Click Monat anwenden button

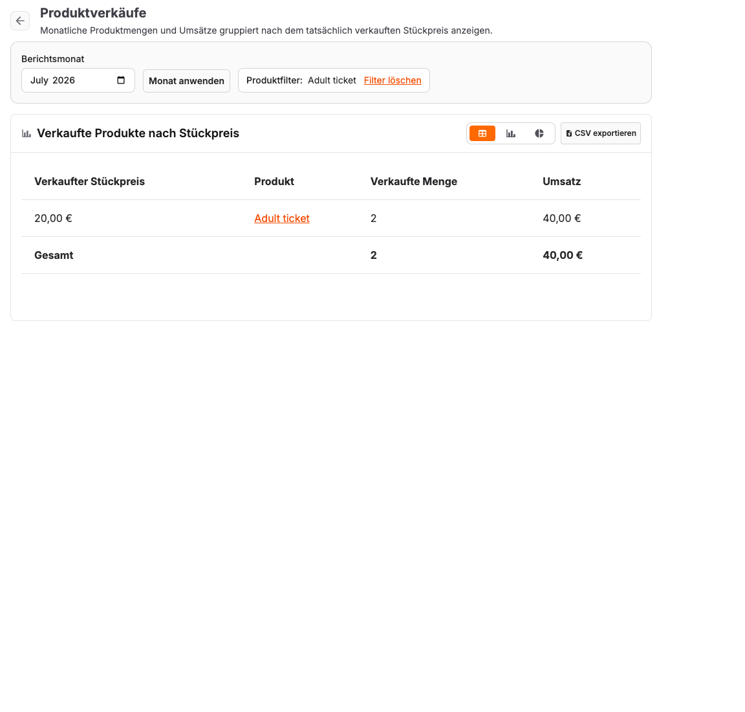(186, 81)
